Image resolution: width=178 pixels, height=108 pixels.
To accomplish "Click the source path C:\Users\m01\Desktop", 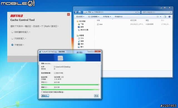I will (x=62, y=67).
